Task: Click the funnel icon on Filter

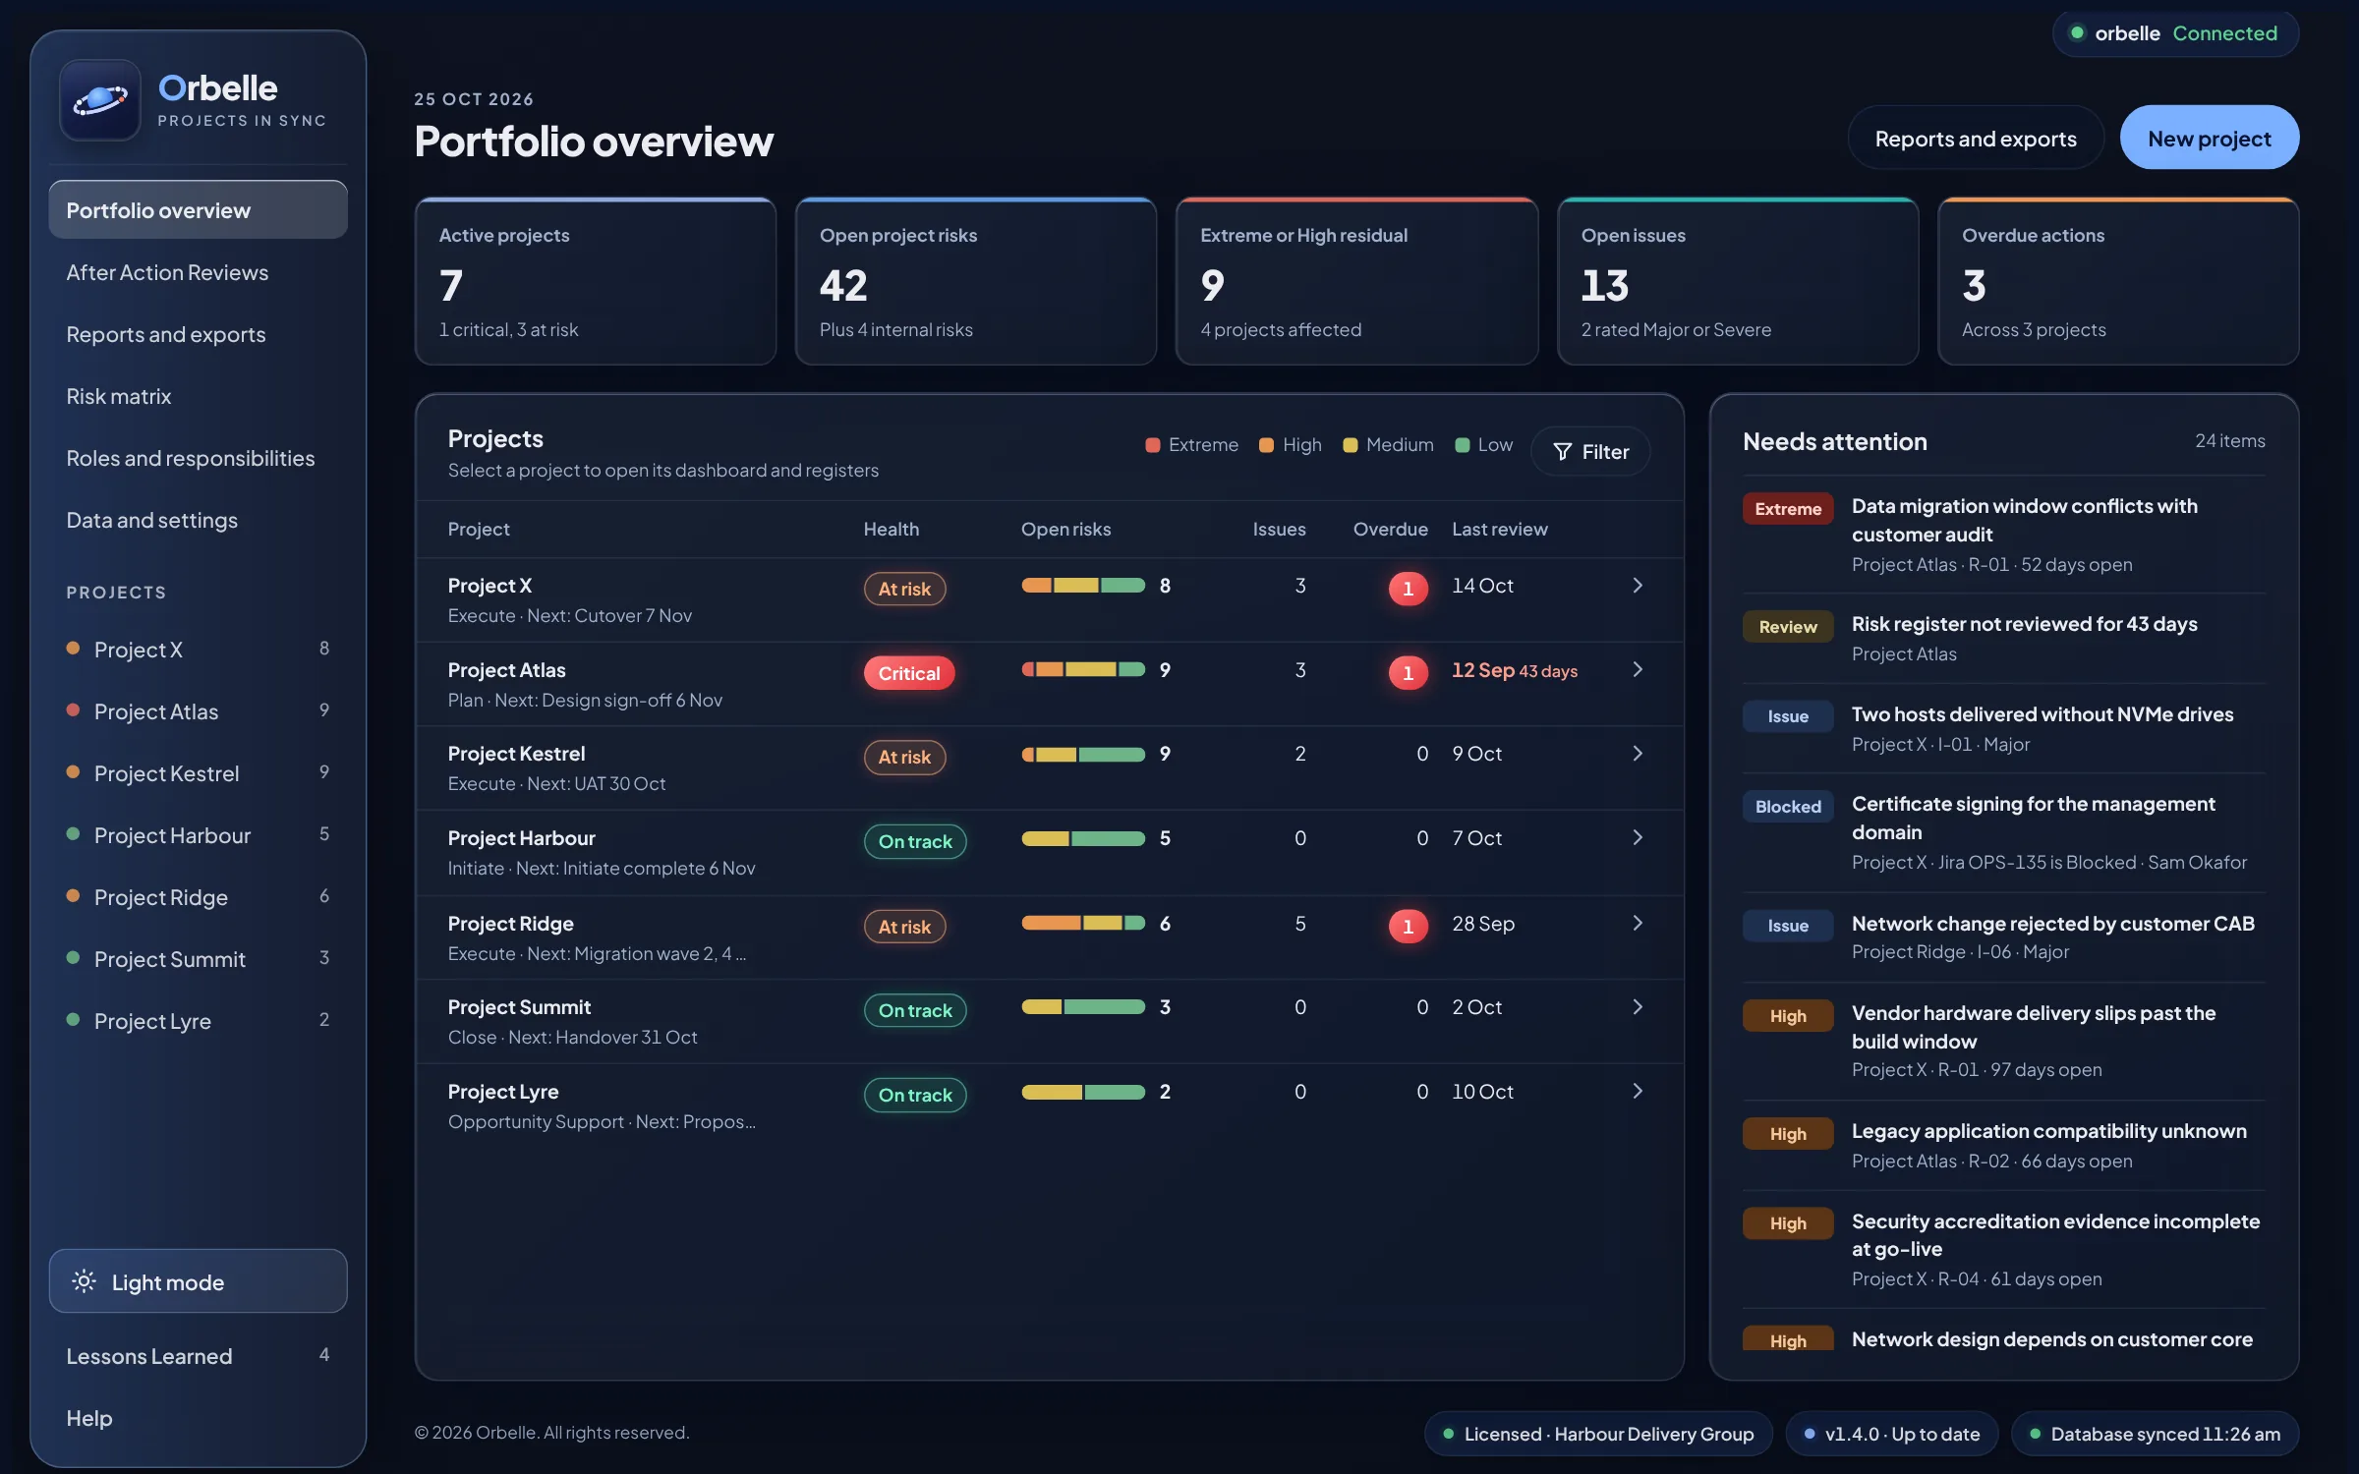Action: coord(1562,452)
